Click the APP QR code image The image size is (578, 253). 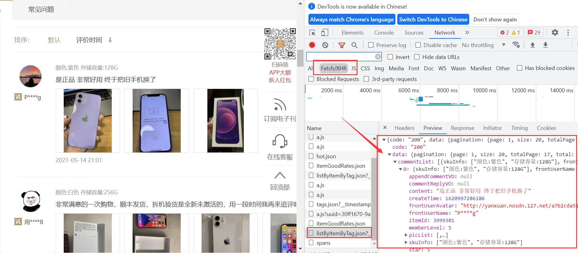[280, 44]
